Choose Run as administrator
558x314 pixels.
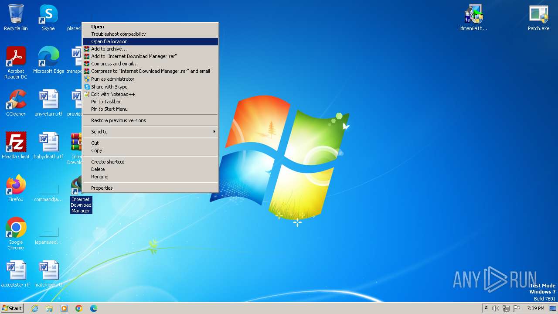(x=150, y=79)
